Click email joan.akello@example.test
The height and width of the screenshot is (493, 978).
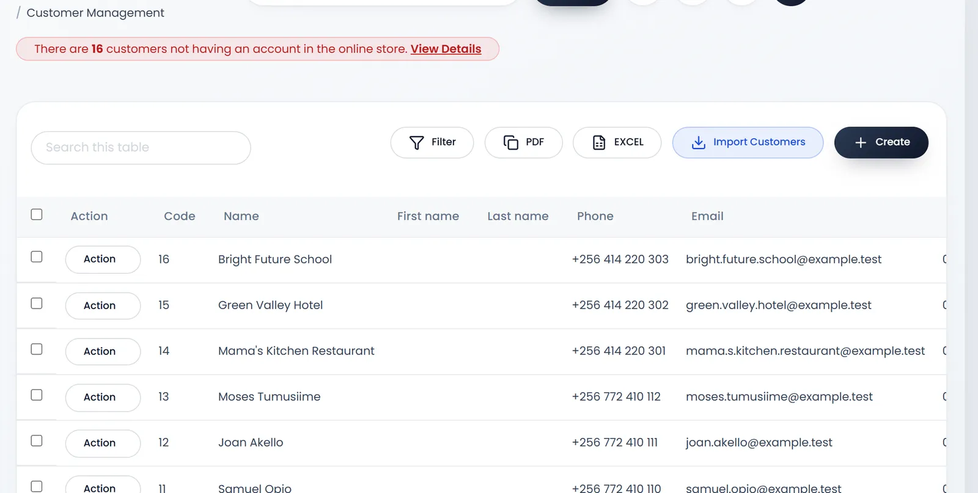tap(759, 443)
